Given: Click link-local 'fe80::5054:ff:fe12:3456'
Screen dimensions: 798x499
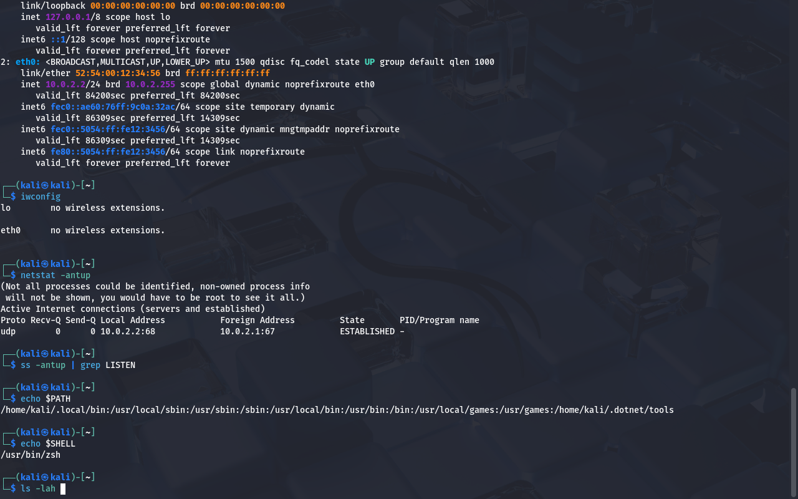Looking at the screenshot, I should (x=108, y=152).
